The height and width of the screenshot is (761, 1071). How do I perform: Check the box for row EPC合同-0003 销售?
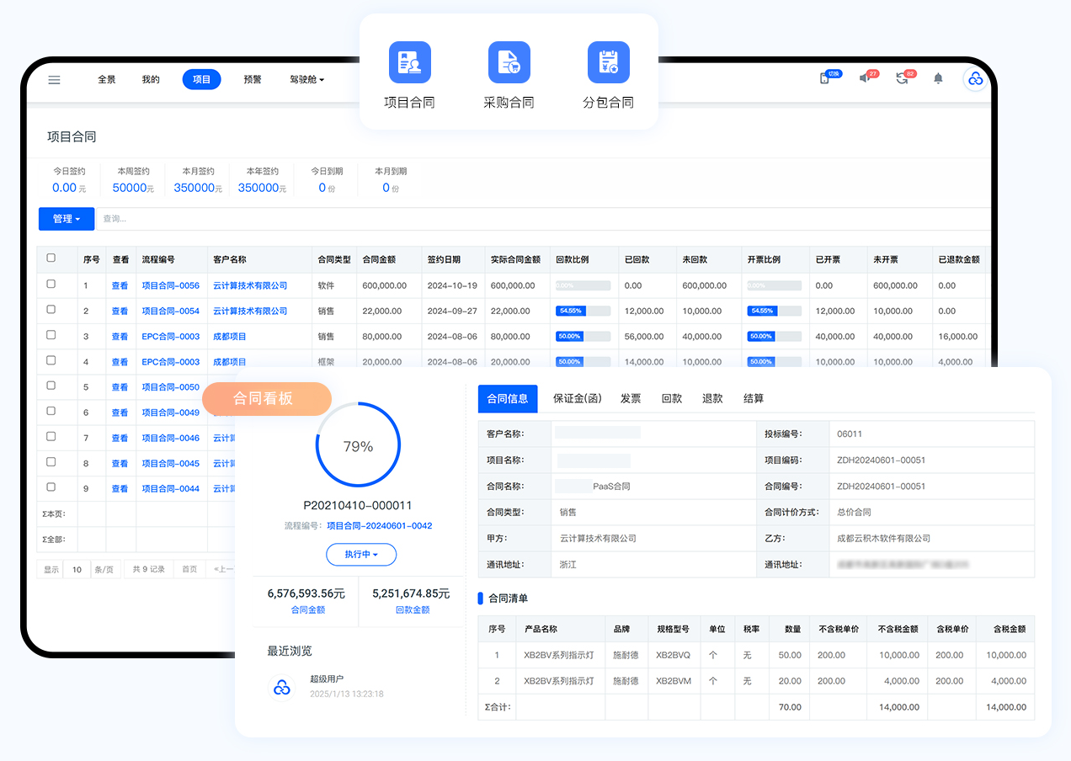[x=51, y=335]
